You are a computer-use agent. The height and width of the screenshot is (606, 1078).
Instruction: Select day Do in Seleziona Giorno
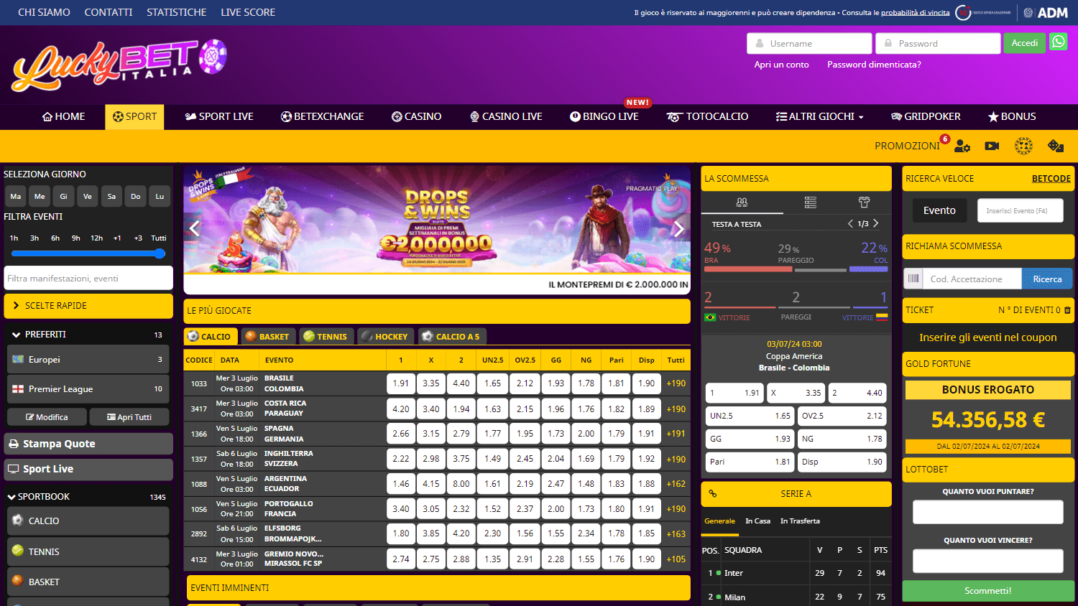click(136, 196)
